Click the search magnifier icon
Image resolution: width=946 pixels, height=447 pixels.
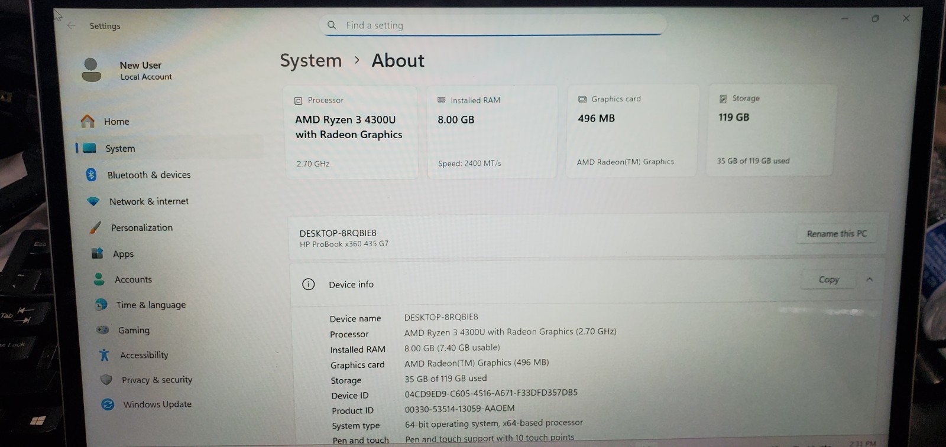332,25
